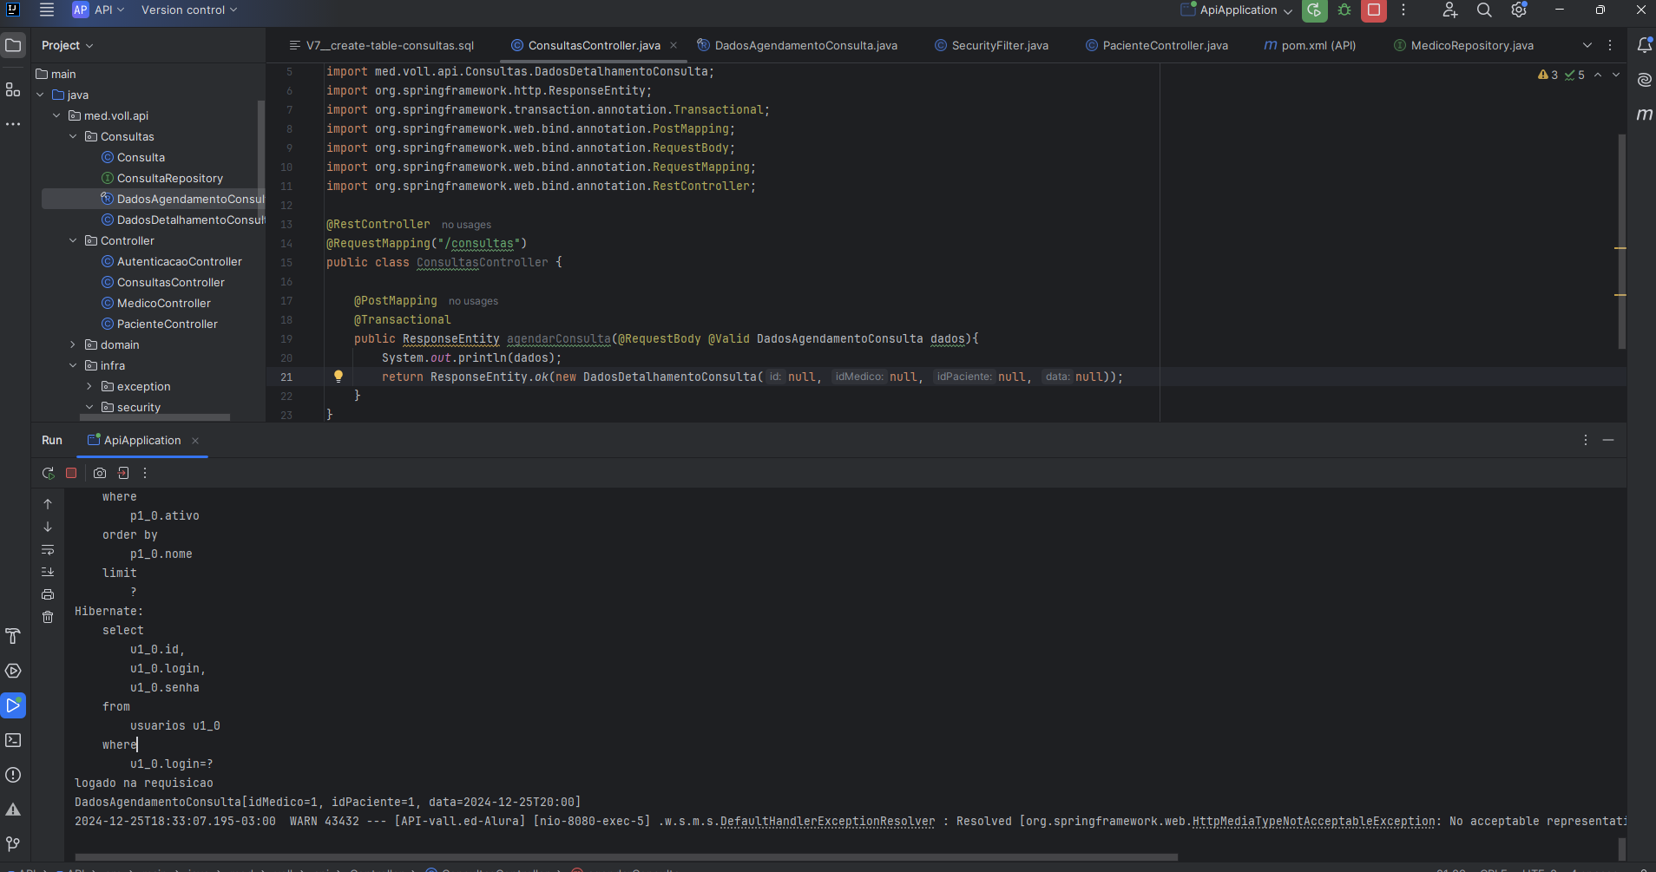The image size is (1656, 872).
Task: Open ConsultaRepository in the project tree
Action: (x=170, y=178)
